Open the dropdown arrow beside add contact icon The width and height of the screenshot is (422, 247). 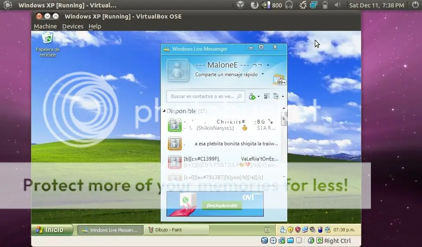click(x=259, y=96)
